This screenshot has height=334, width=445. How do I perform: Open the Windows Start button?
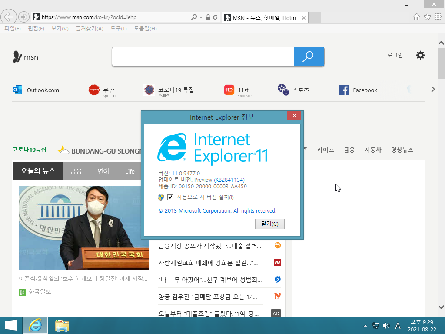pyautogui.click(x=11, y=325)
